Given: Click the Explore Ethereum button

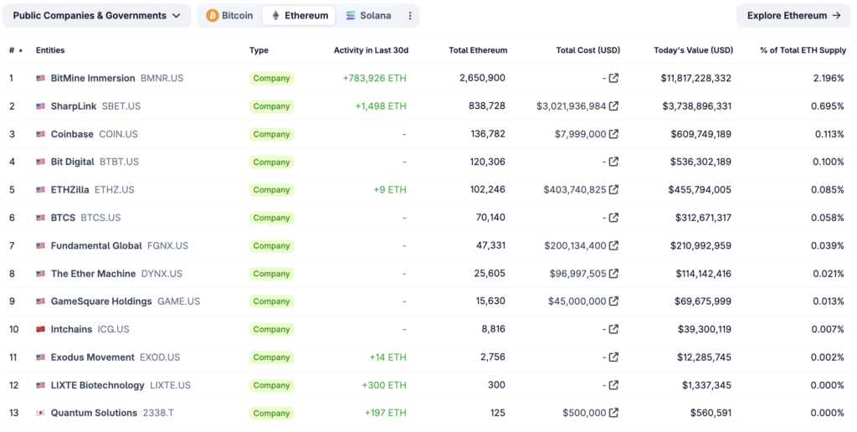Looking at the screenshot, I should (793, 16).
